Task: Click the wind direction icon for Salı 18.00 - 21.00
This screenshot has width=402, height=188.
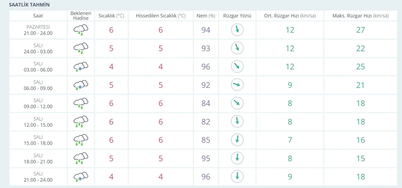Action: [x=237, y=158]
